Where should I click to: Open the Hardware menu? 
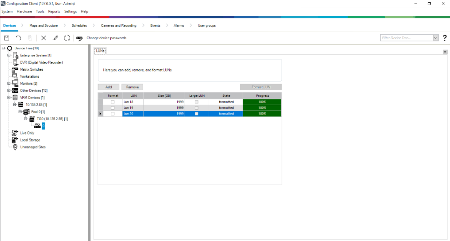(24, 11)
